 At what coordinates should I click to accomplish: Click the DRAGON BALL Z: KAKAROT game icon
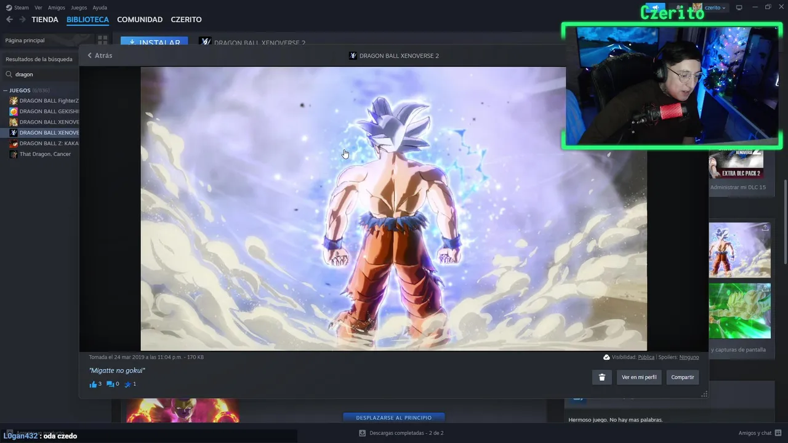pyautogui.click(x=14, y=143)
